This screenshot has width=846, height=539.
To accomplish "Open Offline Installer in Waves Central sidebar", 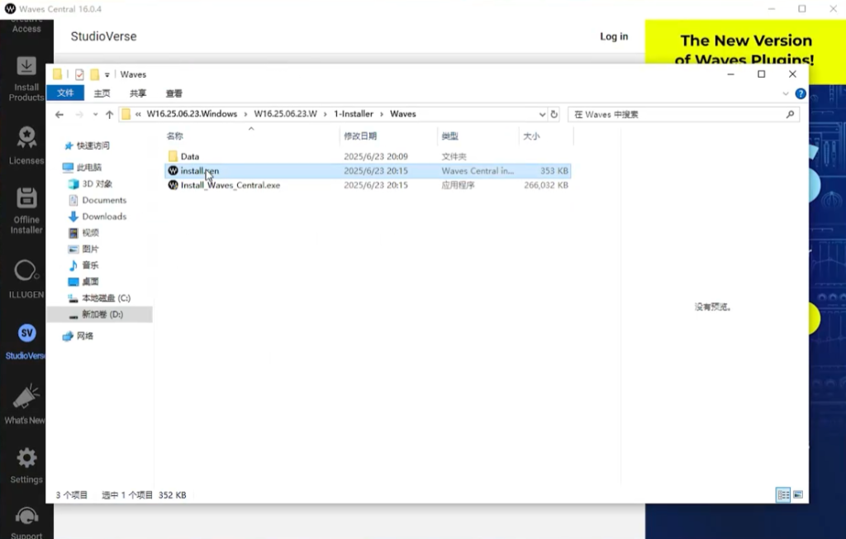I will coord(26,211).
